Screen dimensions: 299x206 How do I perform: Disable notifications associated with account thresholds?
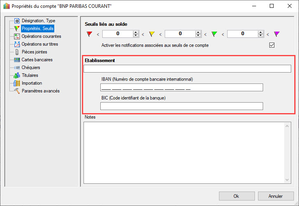(x=272, y=45)
